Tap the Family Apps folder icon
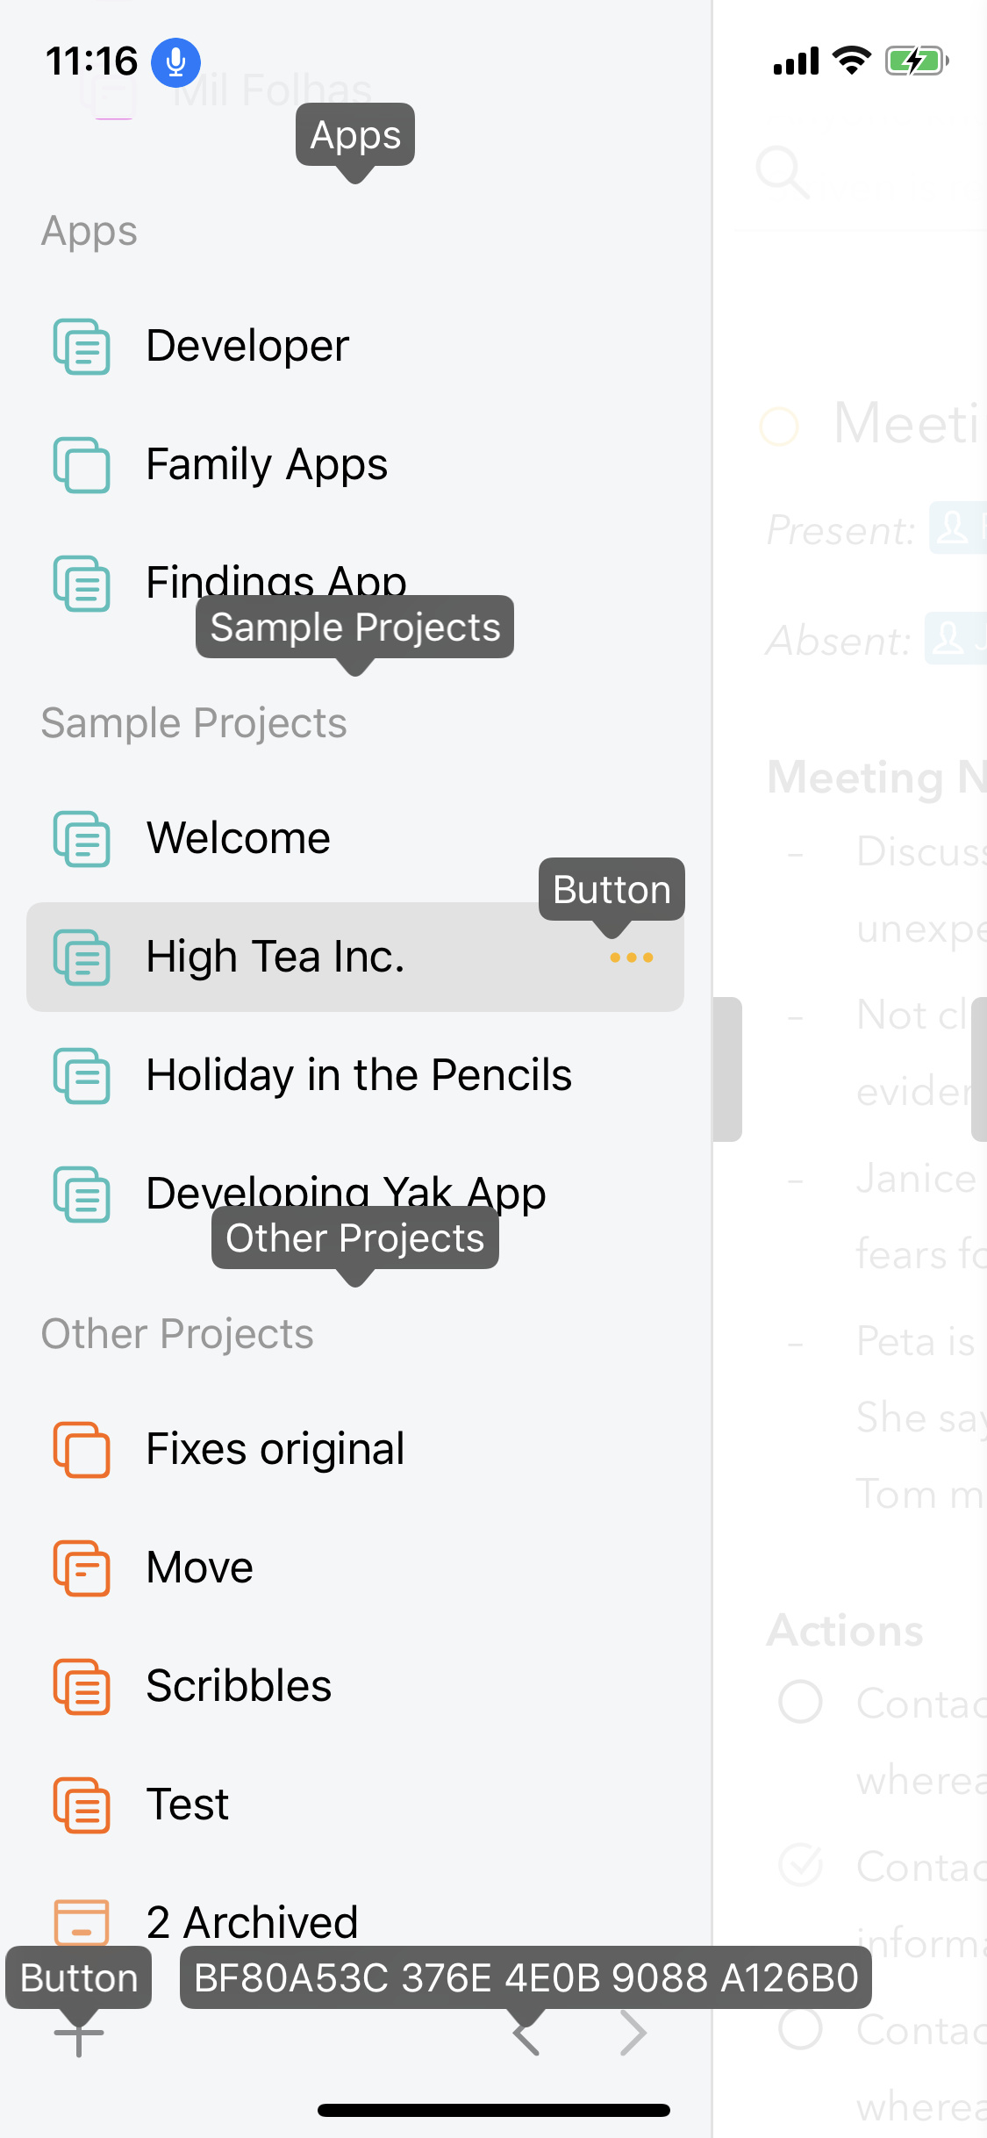The image size is (987, 2138). point(82,464)
